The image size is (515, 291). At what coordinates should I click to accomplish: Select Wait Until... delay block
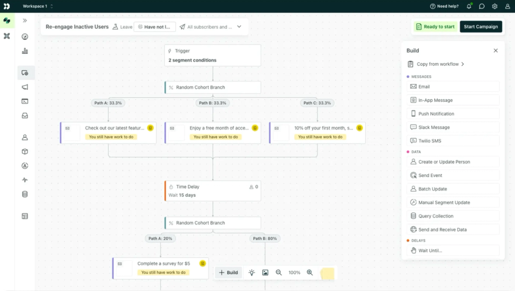(453, 251)
